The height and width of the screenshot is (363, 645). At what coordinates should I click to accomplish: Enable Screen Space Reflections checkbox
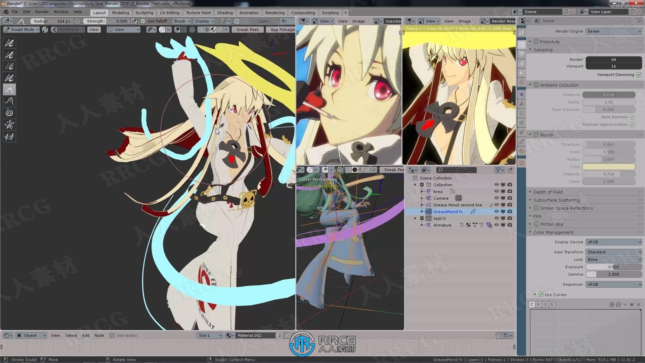[536, 208]
